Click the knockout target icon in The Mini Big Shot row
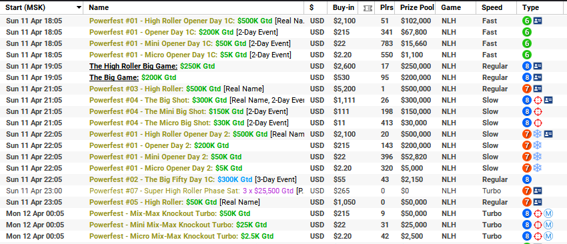This screenshot has height=244, width=567. (538, 111)
